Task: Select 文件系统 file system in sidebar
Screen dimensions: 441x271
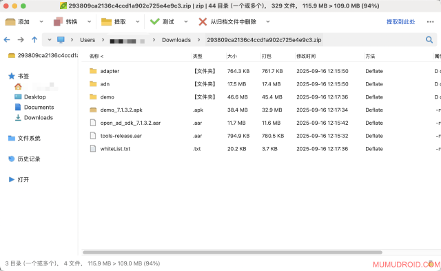Action: pos(24,138)
